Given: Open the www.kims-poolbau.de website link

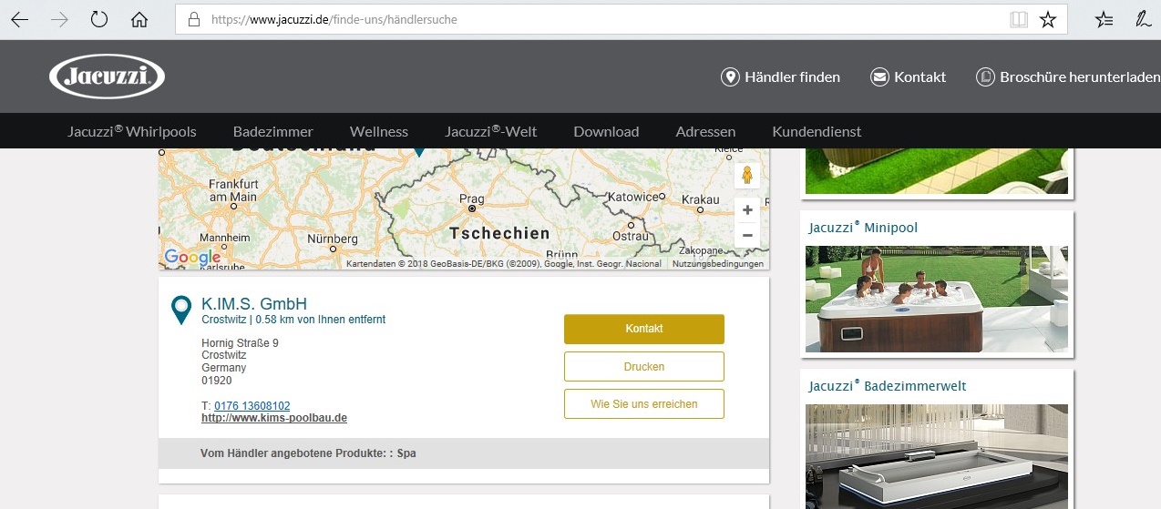Looking at the screenshot, I should pyautogui.click(x=274, y=419).
